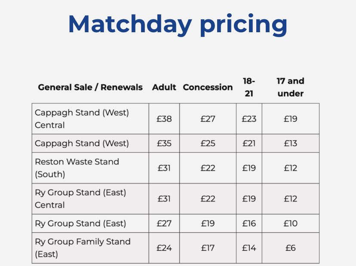Select the General Sale / Renewals column header
The image size is (356, 266).
pos(90,87)
